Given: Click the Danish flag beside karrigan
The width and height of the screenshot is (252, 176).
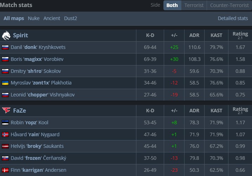Looking at the screenshot, I should [x=5, y=170].
